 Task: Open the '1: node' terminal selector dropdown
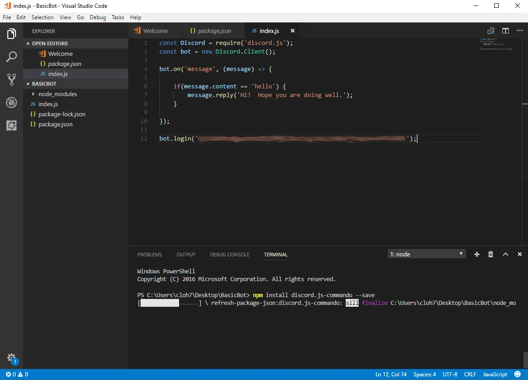426,254
